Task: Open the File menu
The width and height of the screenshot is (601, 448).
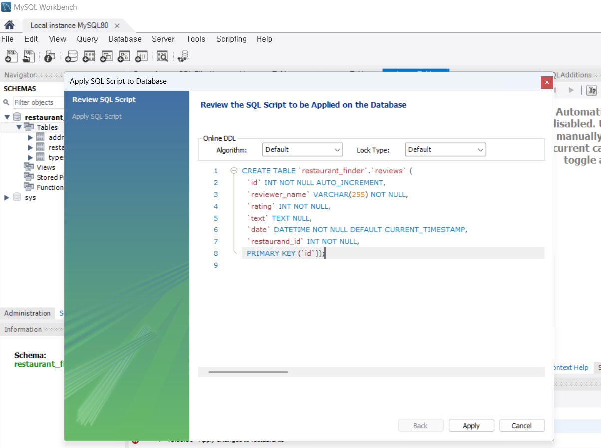Action: coord(7,39)
